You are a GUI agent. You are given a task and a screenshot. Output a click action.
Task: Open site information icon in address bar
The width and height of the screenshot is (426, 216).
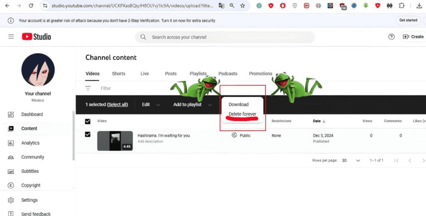point(45,5)
